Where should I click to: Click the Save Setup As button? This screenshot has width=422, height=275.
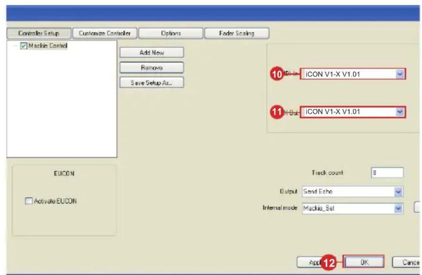tap(152, 82)
